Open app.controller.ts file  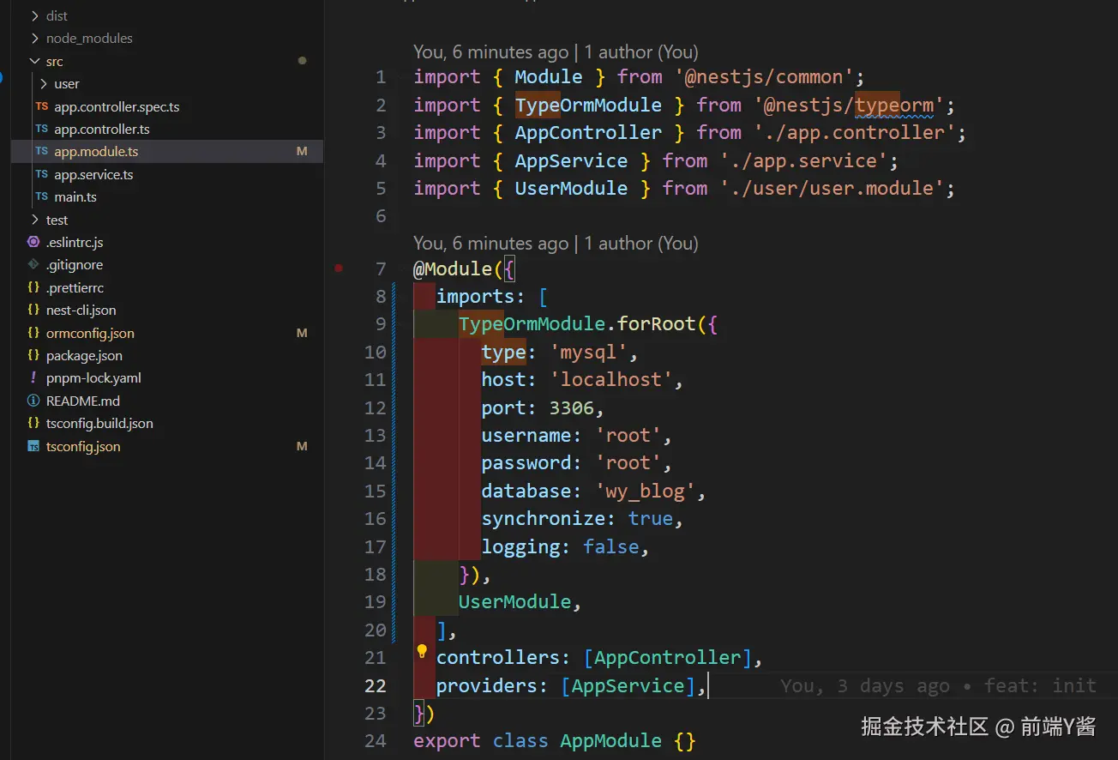102,130
